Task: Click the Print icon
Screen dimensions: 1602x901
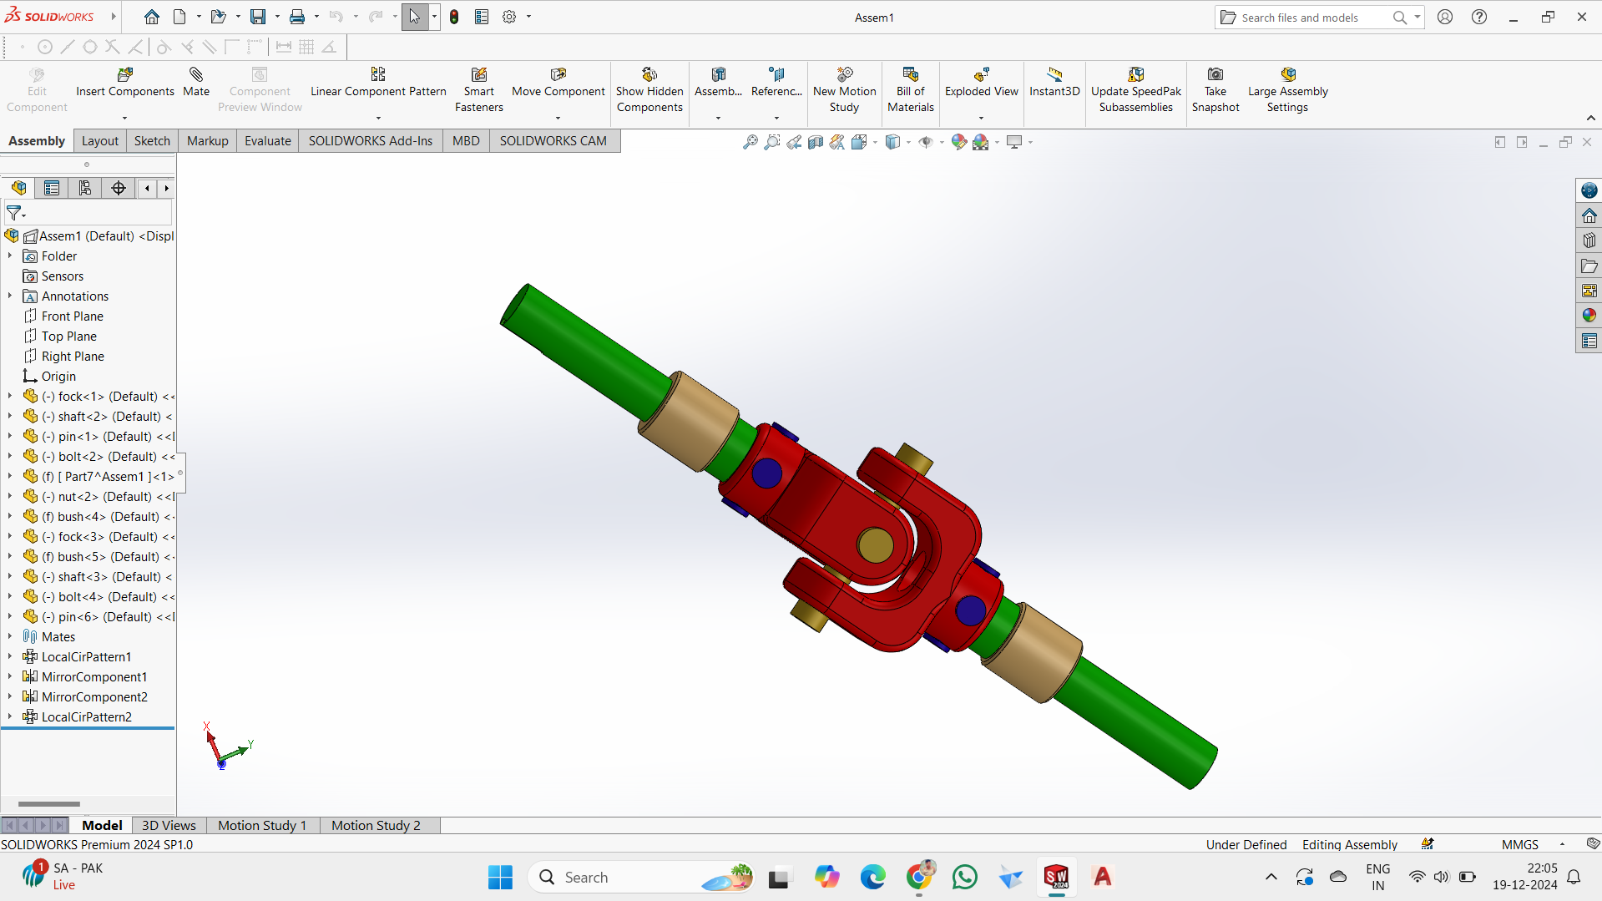Action: coord(297,17)
